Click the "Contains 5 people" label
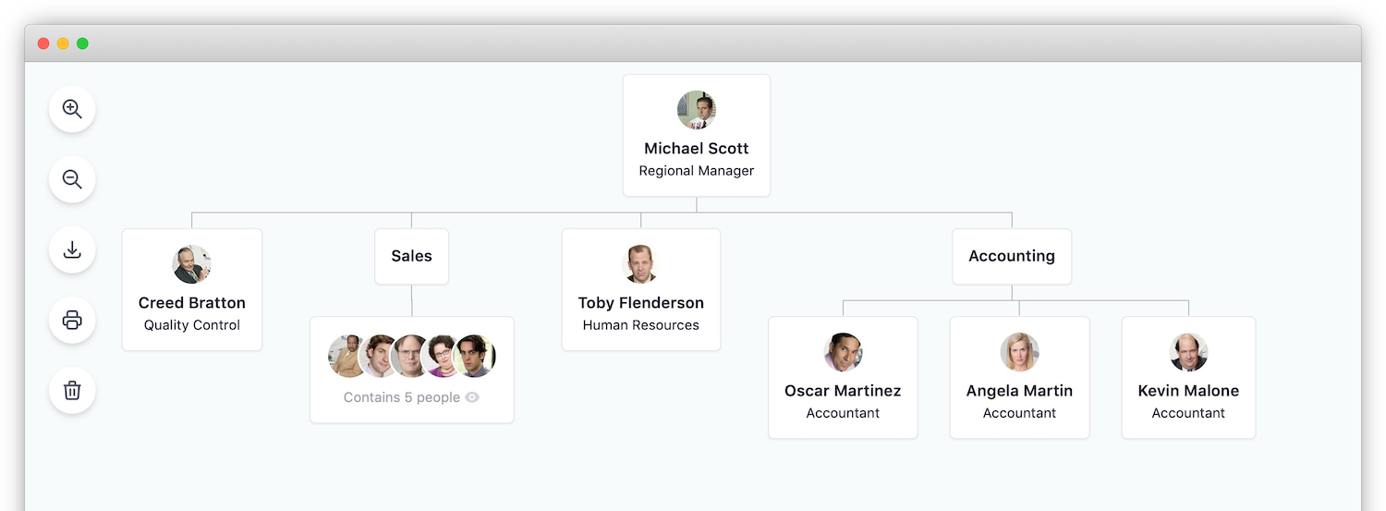This screenshot has height=511, width=1386. 401,397
